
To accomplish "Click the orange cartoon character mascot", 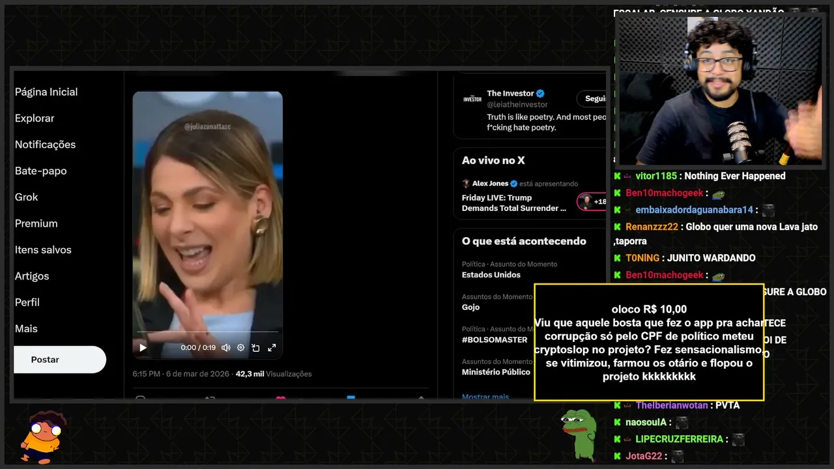I will 41,437.
